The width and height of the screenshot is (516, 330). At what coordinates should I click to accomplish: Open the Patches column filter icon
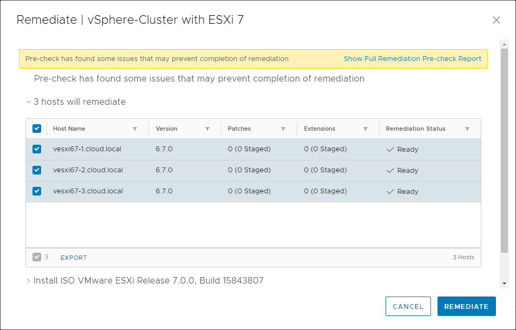[283, 129]
